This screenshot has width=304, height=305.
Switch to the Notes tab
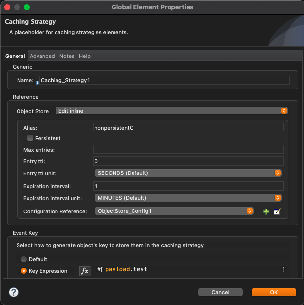67,56
